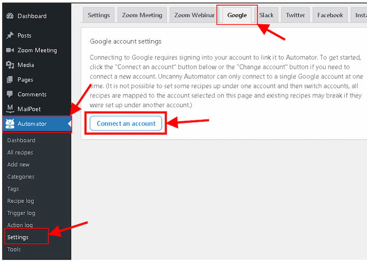Switch to the Settings tab
The width and height of the screenshot is (367, 261).
(99, 15)
